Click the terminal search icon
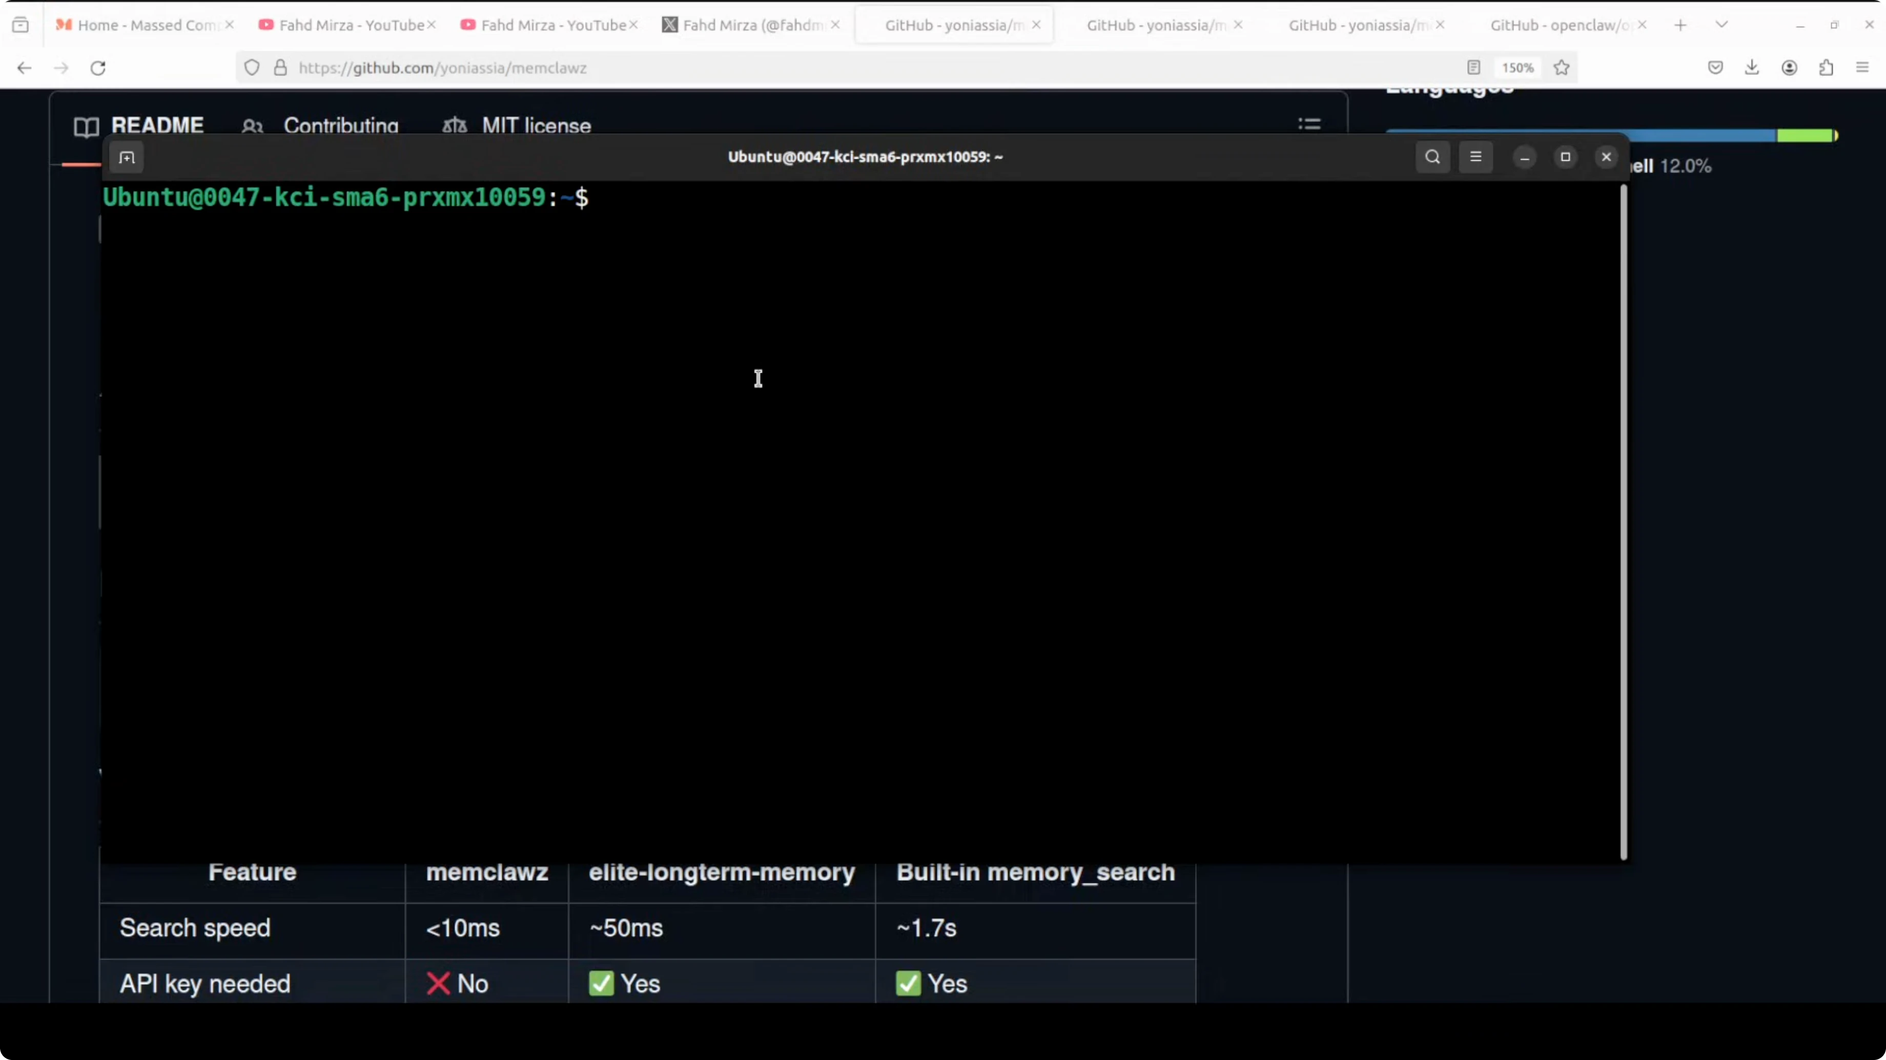The image size is (1886, 1060). pos(1432,157)
